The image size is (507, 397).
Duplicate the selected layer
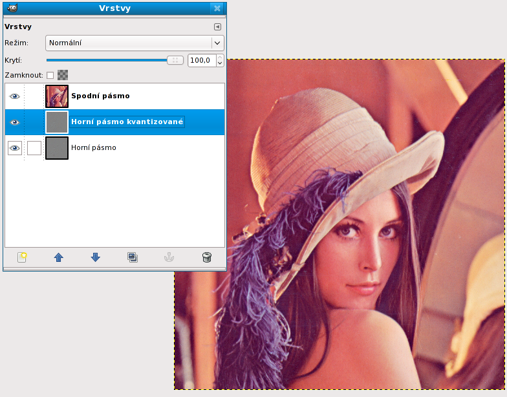(x=132, y=257)
